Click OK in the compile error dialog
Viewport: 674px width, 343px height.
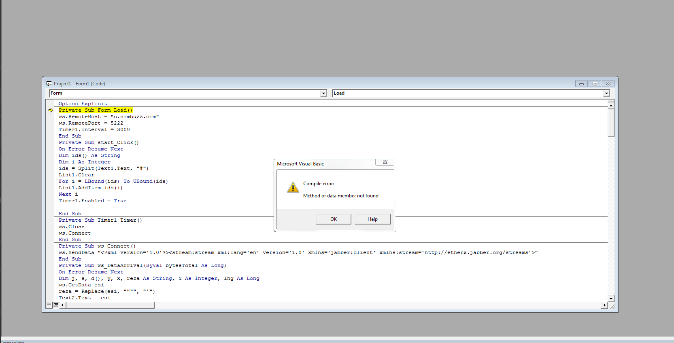[334, 219]
